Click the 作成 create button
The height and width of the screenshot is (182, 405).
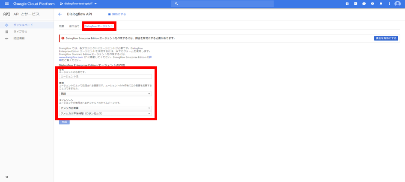pos(64,122)
